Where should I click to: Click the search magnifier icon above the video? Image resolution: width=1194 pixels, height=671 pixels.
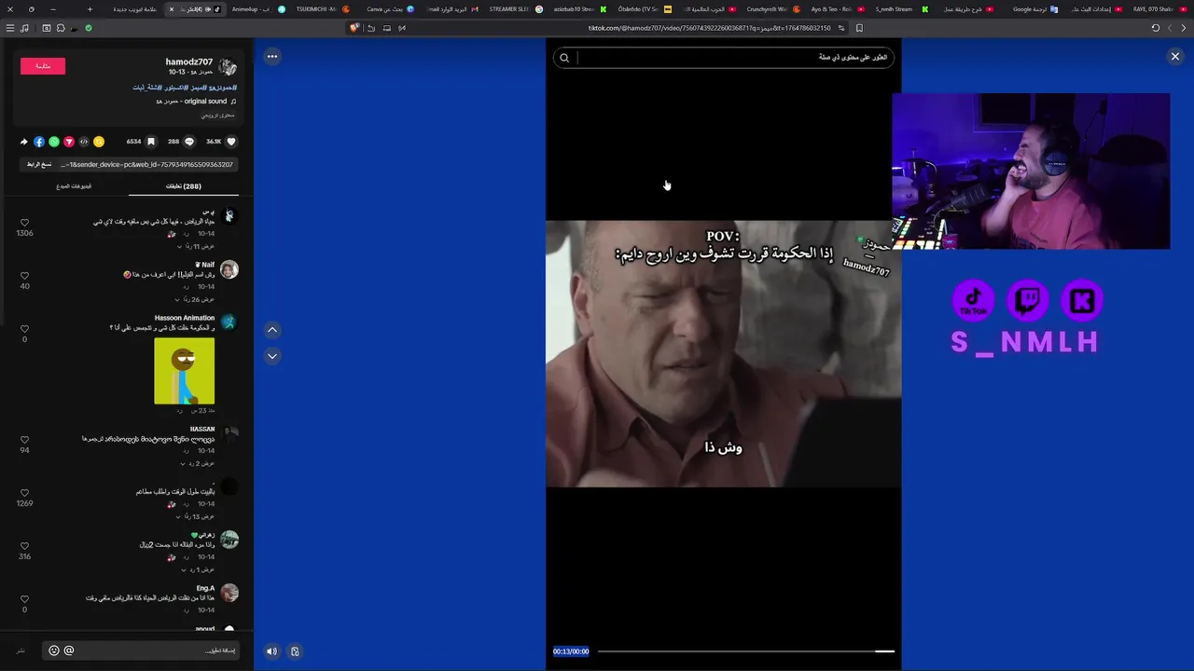click(564, 58)
